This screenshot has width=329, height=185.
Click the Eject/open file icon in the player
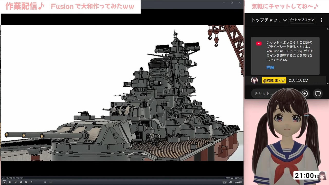coord(31,182)
